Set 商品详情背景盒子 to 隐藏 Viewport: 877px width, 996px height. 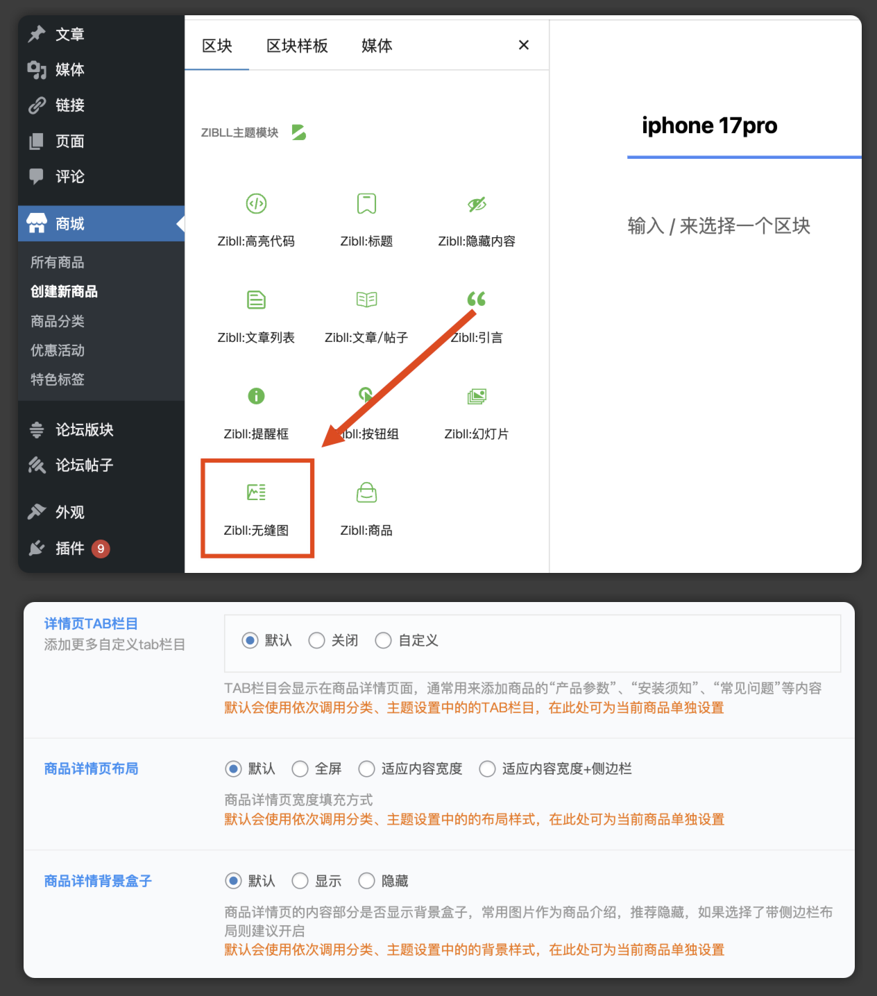point(366,881)
